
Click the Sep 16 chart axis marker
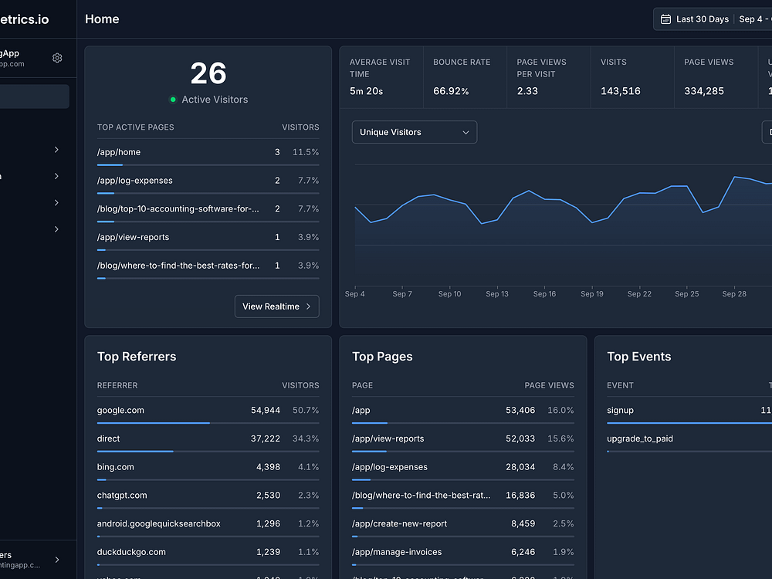tap(544, 294)
